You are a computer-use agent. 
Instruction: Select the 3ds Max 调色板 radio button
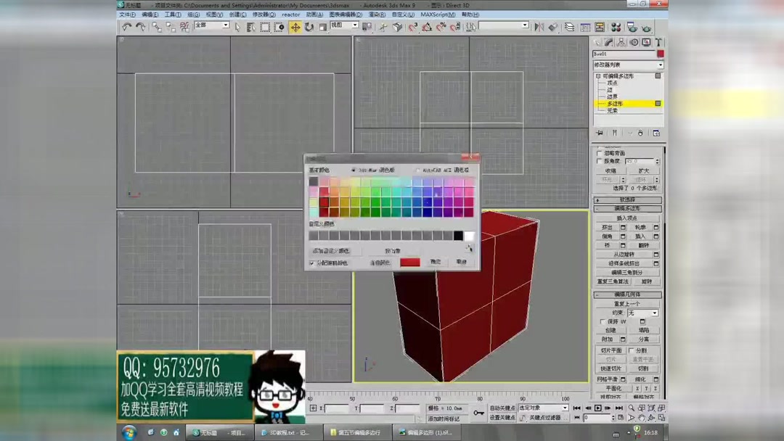click(354, 170)
